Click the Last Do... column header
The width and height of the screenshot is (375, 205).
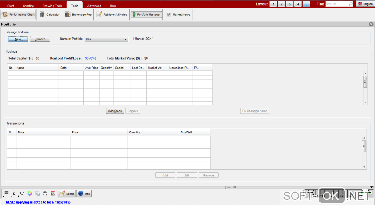click(139, 68)
